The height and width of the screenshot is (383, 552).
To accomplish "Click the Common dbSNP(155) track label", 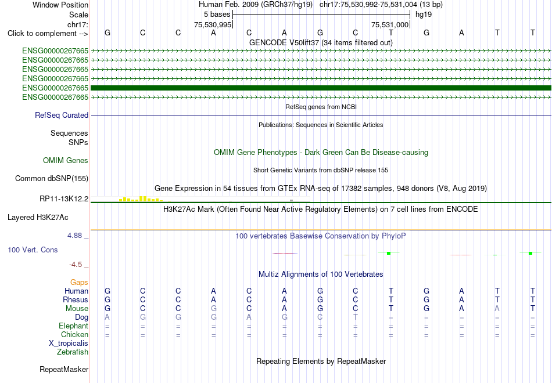I will tap(52, 179).
